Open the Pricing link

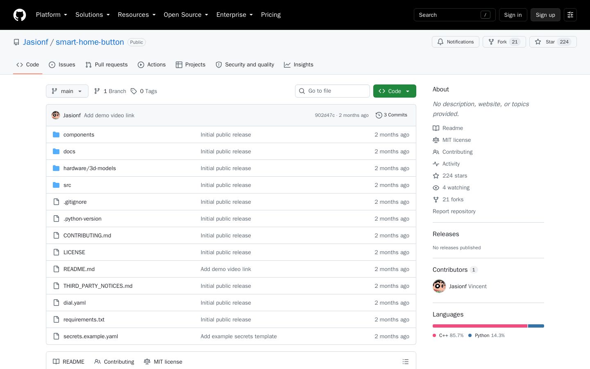pos(271,15)
